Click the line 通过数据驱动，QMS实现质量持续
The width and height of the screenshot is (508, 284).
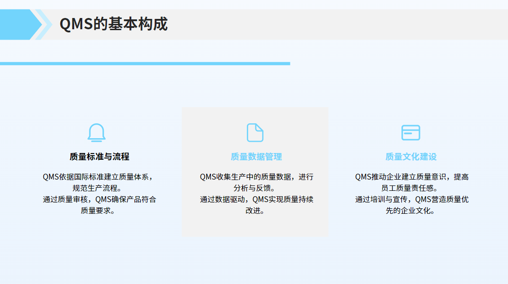coord(257,199)
